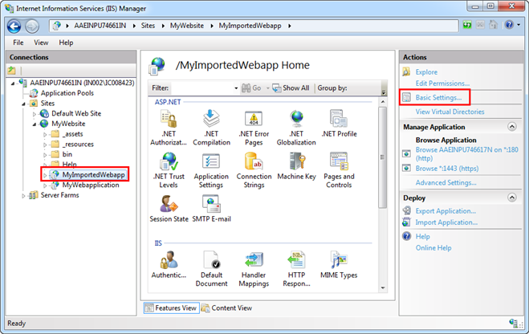Image resolution: width=529 pixels, height=334 pixels.
Task: Expand the MyWebapplication tree node
Action: click(x=44, y=185)
